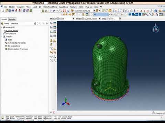Open the Feature menu
165x123 pixels.
(x=73, y=7)
